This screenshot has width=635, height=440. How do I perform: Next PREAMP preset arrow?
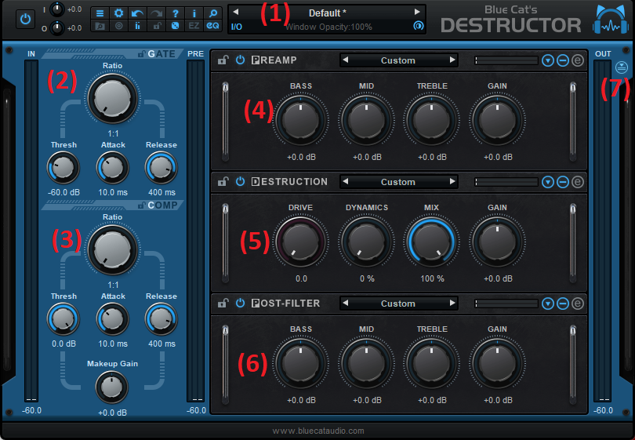coord(452,60)
